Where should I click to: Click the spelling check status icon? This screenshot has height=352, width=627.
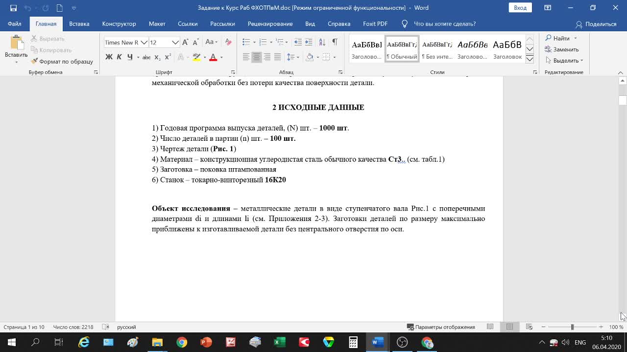pyautogui.click(x=105, y=327)
